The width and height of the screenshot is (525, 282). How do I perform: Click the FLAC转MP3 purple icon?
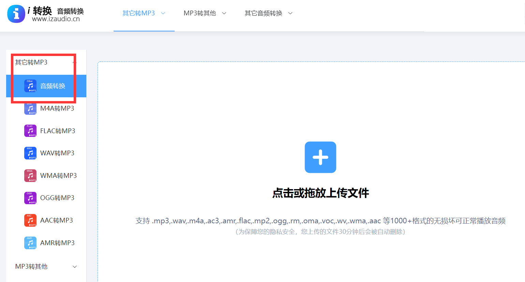pyautogui.click(x=30, y=131)
